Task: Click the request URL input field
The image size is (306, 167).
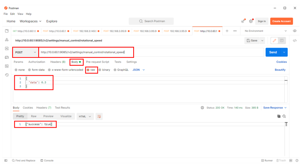Action: click(181, 52)
